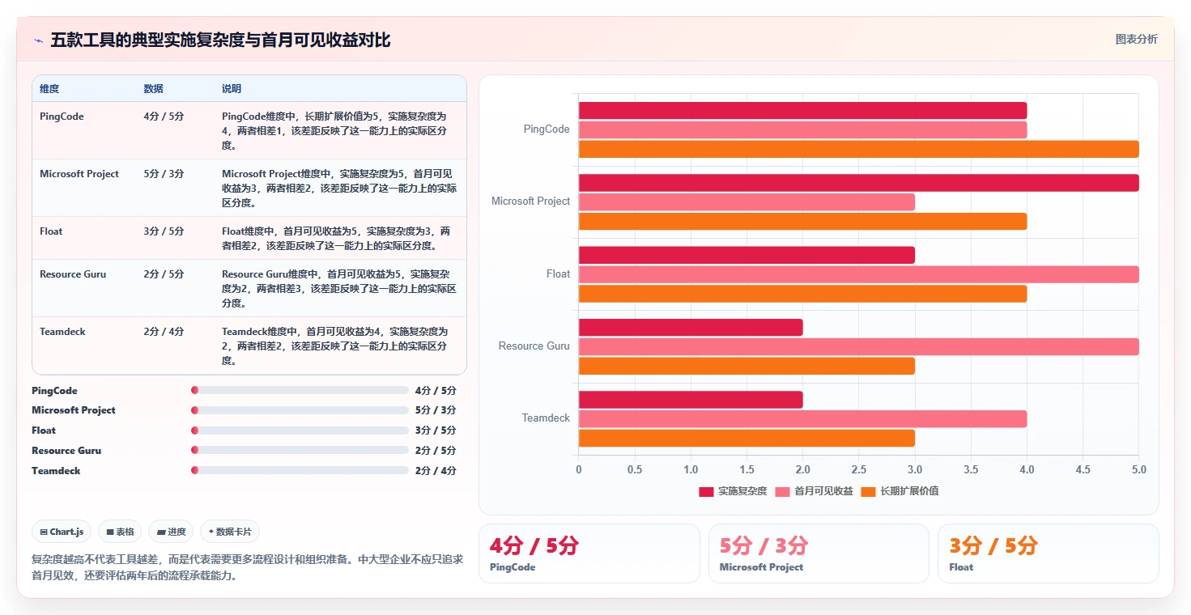This screenshot has height=615, width=1191.
Task: Click Teamdeck 首月可见收益 pink bar in chart
Action: pos(802,419)
